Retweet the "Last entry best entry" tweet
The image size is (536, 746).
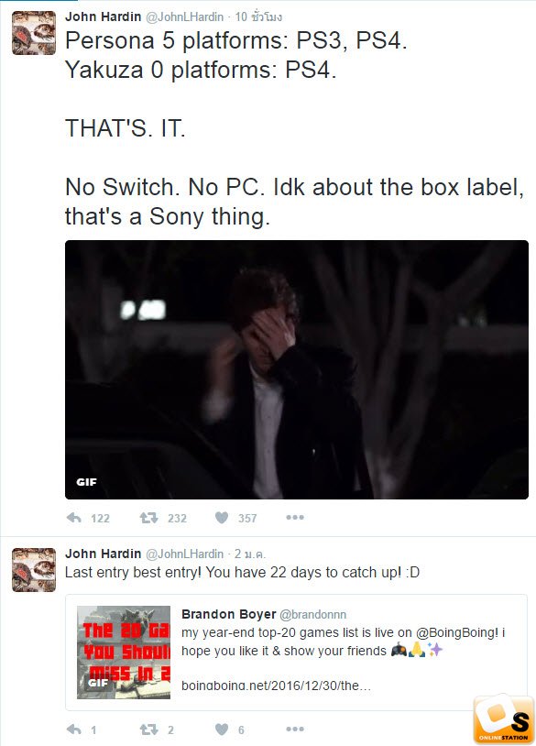(x=148, y=730)
